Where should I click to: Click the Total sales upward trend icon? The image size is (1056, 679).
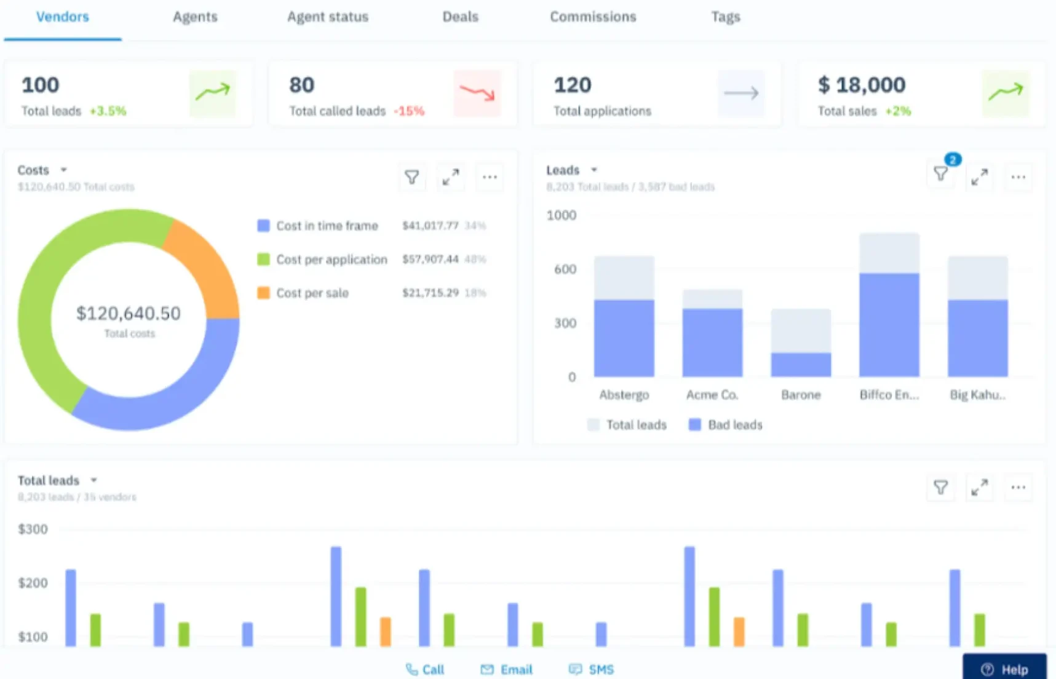pos(1006,93)
